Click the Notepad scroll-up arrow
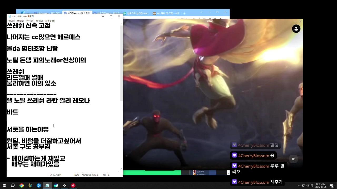Viewport: 337px width, 189px height. click(121, 24)
